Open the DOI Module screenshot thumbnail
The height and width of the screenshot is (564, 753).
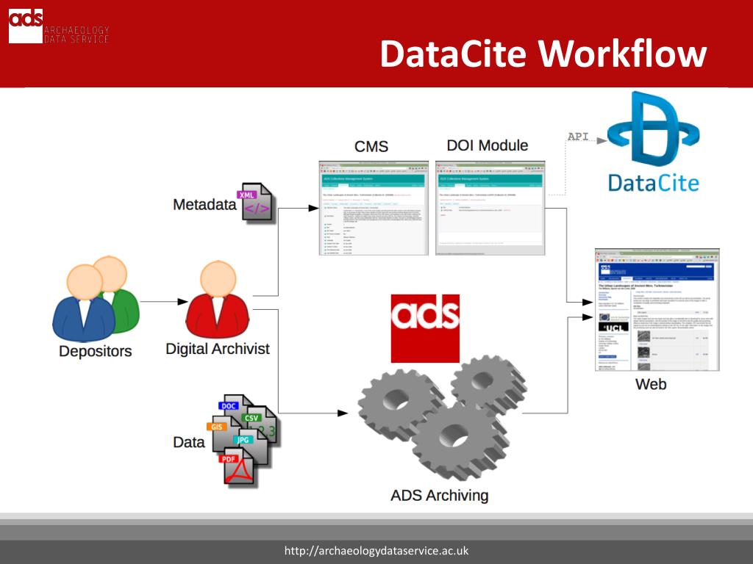pos(490,208)
